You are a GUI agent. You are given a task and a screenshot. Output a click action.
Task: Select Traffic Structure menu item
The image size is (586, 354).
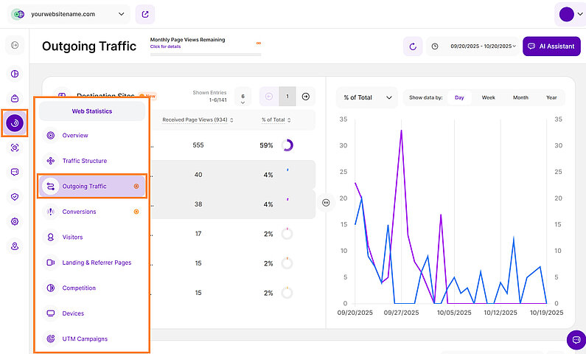[84, 161]
